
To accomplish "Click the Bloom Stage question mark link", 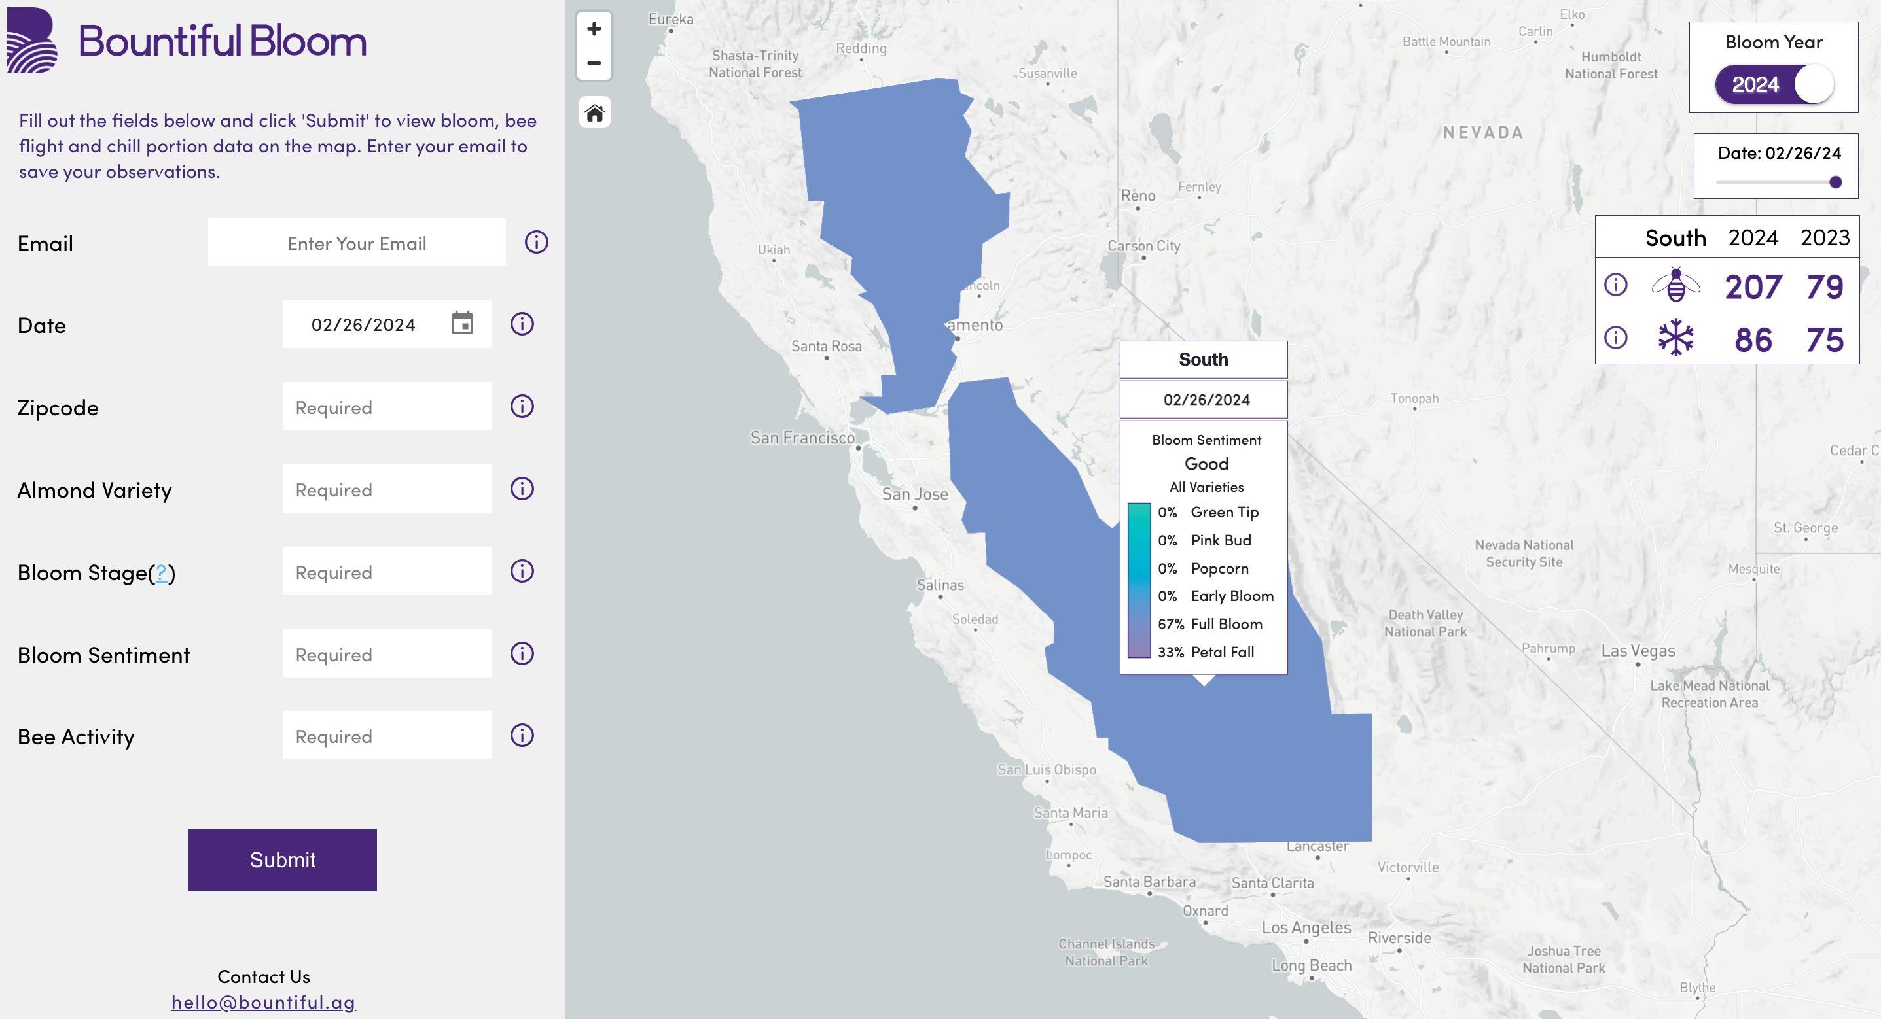I will coord(162,572).
